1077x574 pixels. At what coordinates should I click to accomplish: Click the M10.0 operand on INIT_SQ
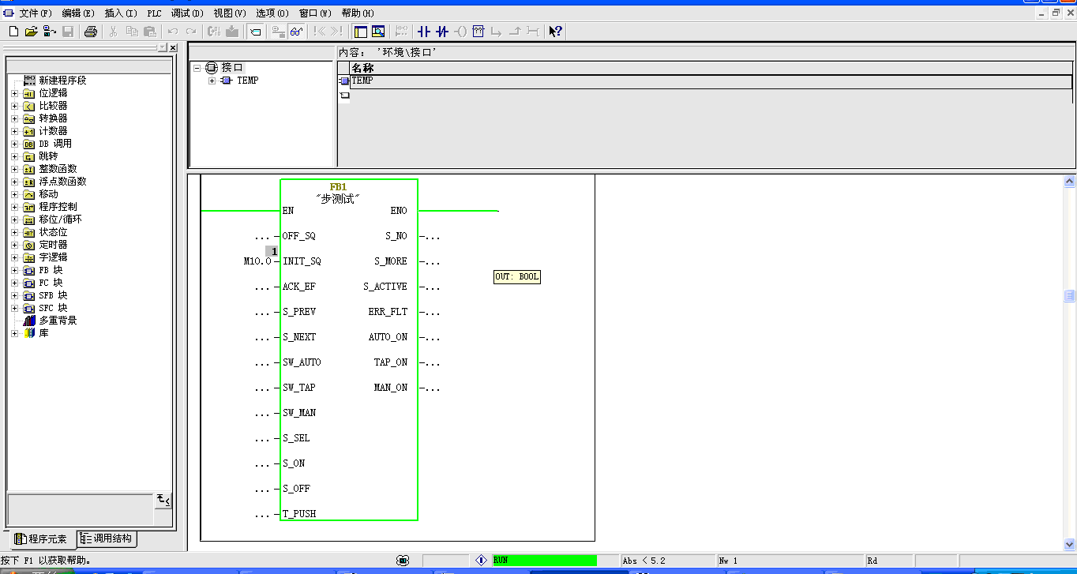click(x=257, y=261)
